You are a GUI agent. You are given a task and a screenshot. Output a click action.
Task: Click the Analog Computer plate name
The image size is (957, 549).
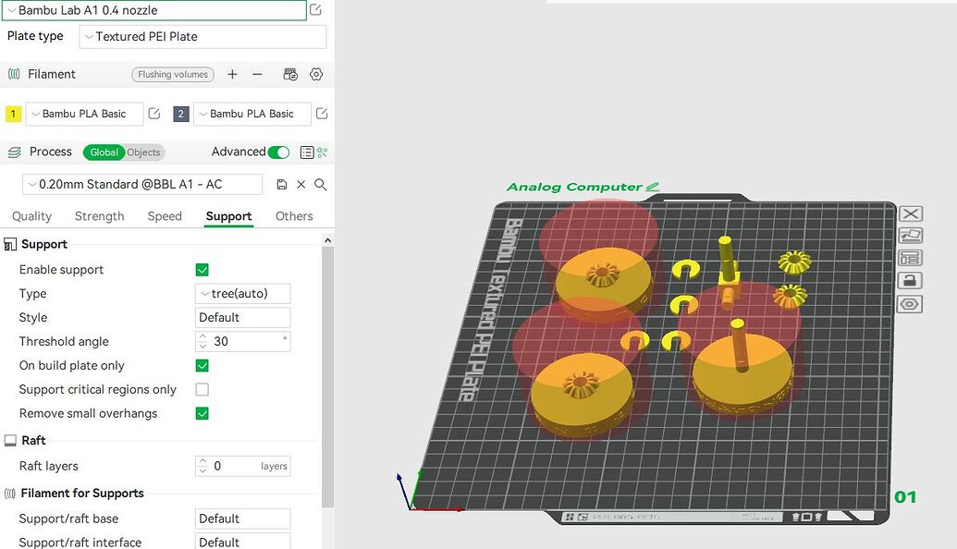pyautogui.click(x=574, y=187)
